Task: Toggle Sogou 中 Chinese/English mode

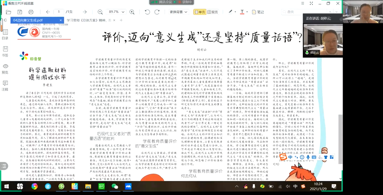Action: [x=290, y=157]
